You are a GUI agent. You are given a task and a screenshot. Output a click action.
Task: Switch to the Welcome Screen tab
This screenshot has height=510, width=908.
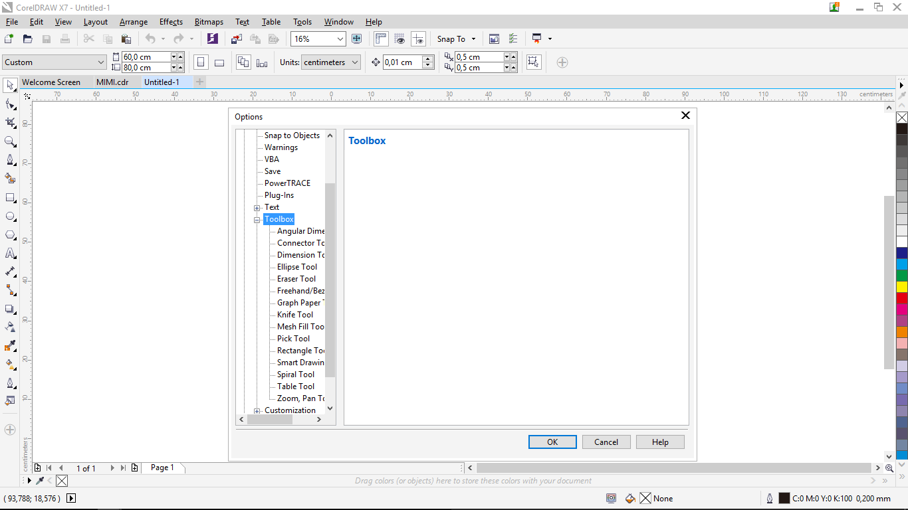[x=51, y=82]
